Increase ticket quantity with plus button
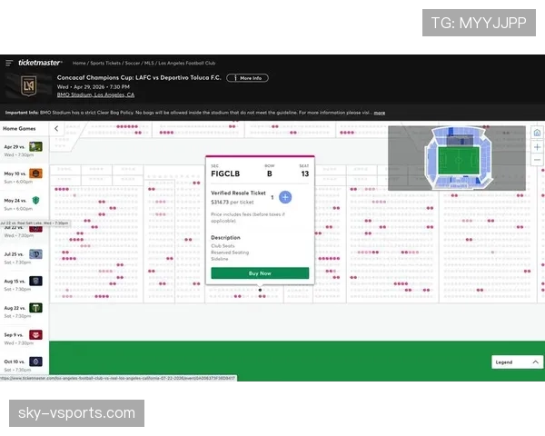This screenshot has height=436, width=545. tap(285, 197)
